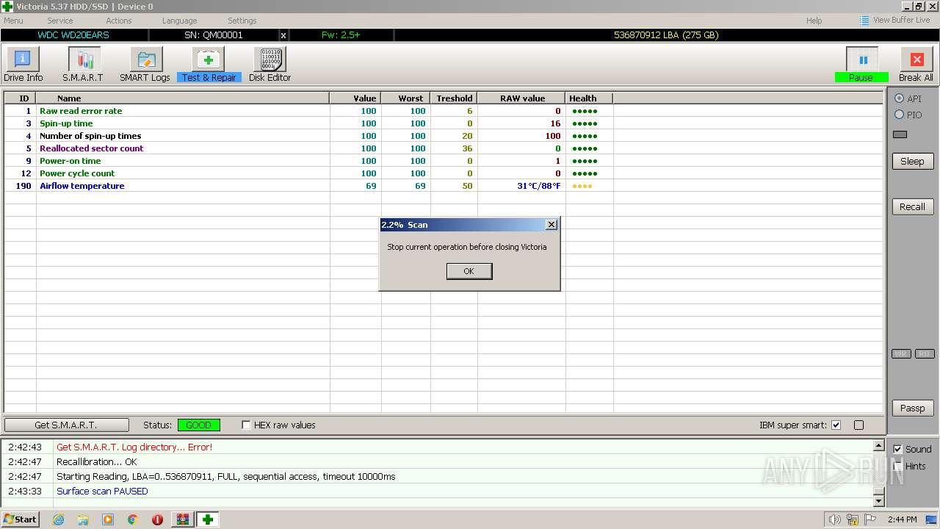Open the Actions menu
Viewport: 940px width, 529px height.
(119, 21)
